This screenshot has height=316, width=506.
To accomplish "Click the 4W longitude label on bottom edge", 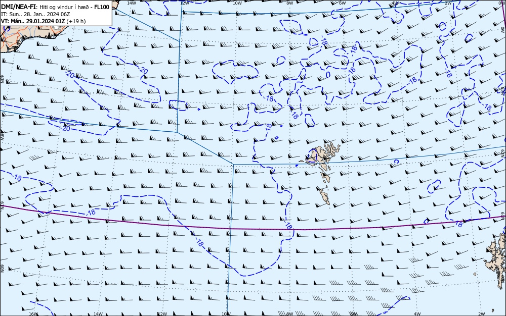I will click(x=417, y=314).
